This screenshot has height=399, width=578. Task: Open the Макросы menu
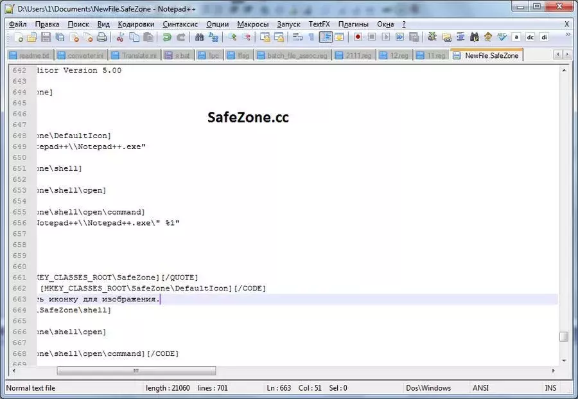[x=253, y=24]
